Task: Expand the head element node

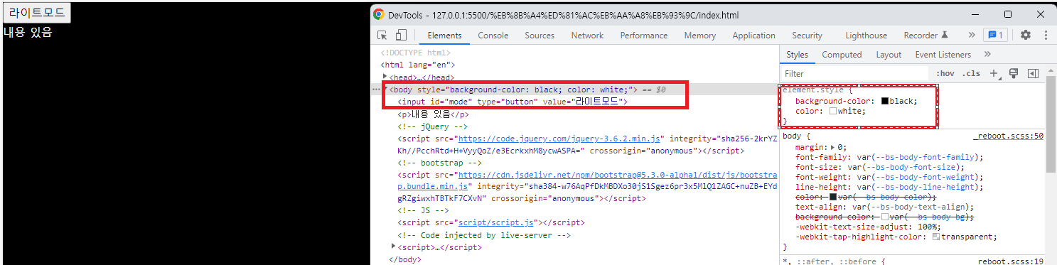Action: pyautogui.click(x=385, y=77)
